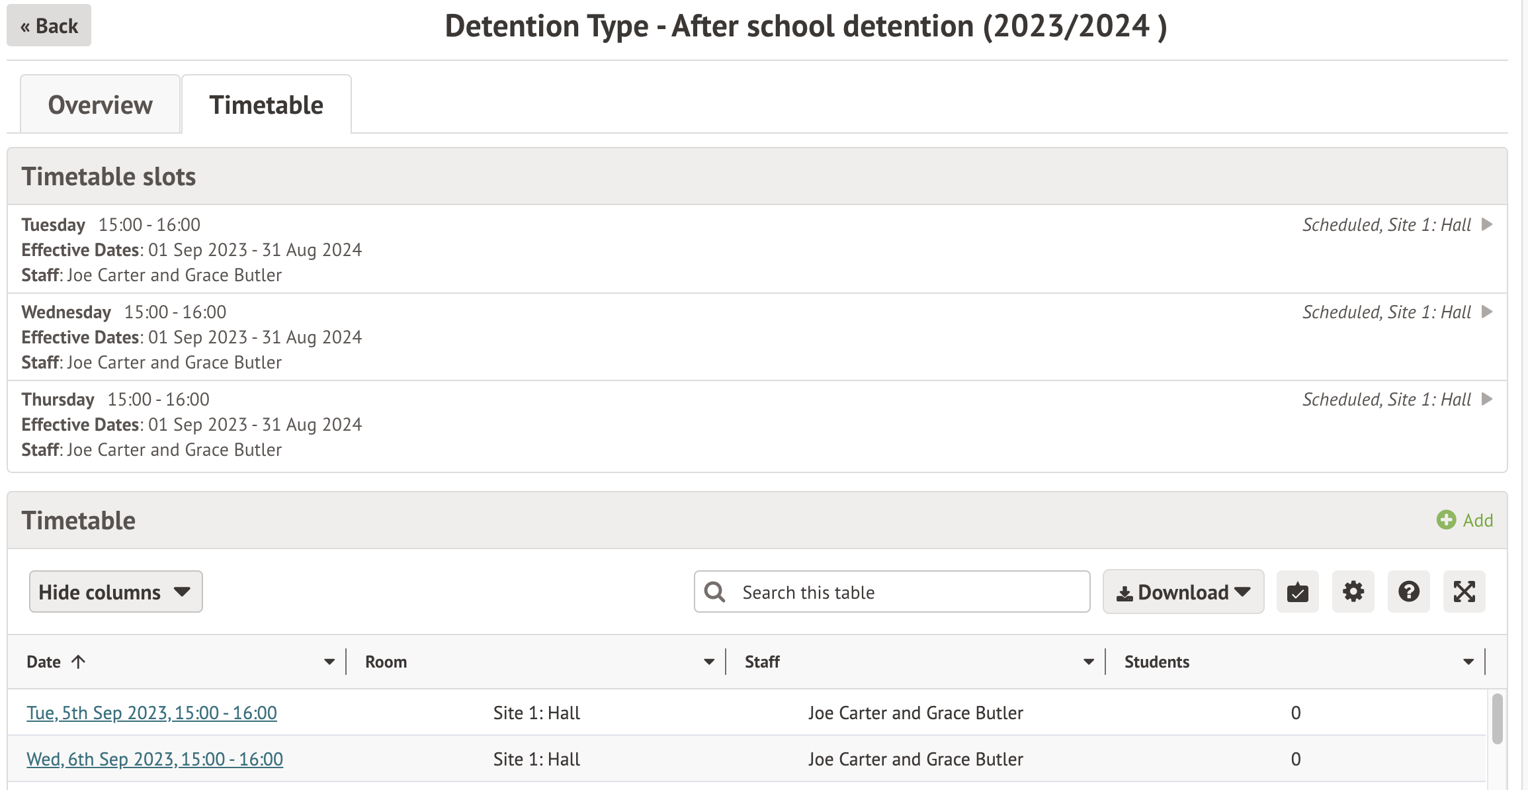
Task: Click the help question mark icon
Action: (x=1408, y=592)
